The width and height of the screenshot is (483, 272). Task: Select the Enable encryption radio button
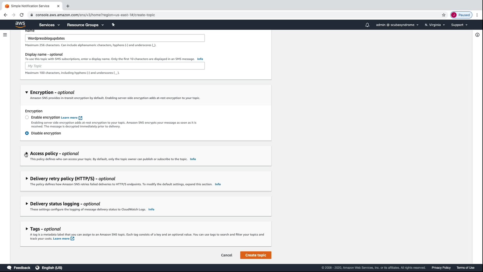(27, 117)
